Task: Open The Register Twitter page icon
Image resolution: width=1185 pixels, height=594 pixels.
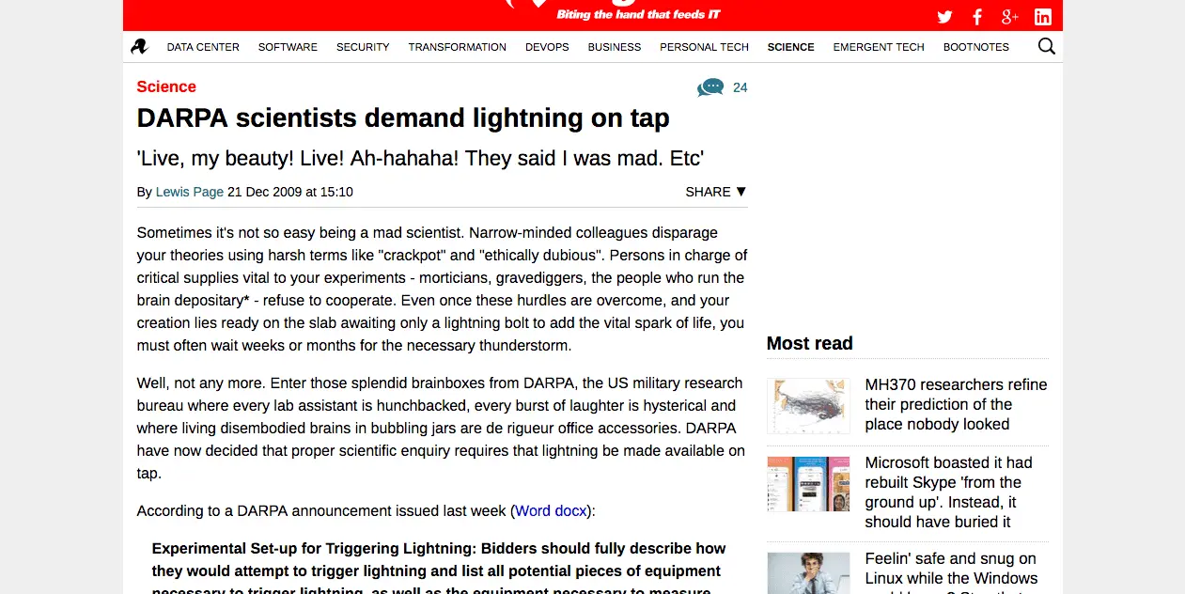Action: [944, 17]
